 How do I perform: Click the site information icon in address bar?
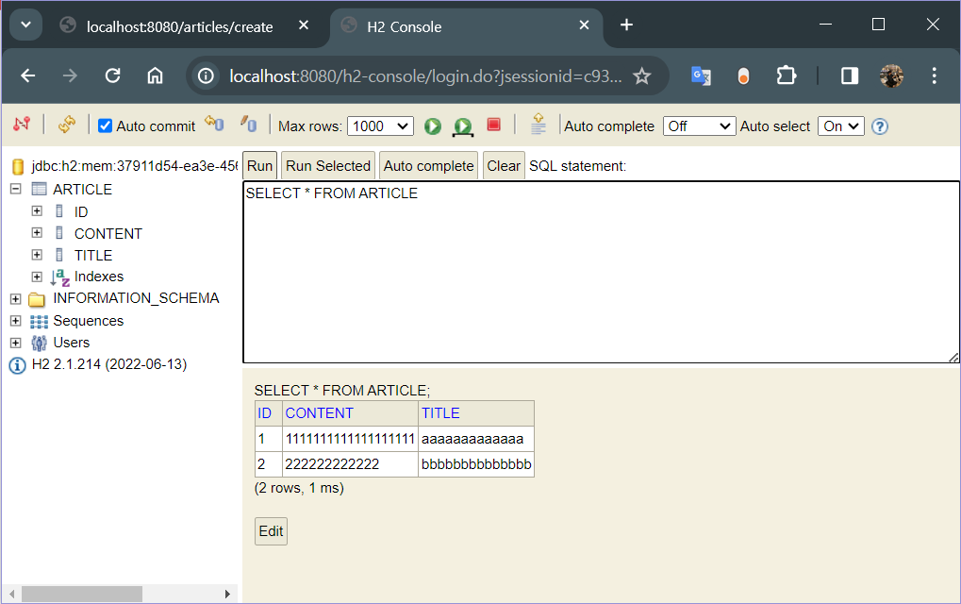click(206, 76)
